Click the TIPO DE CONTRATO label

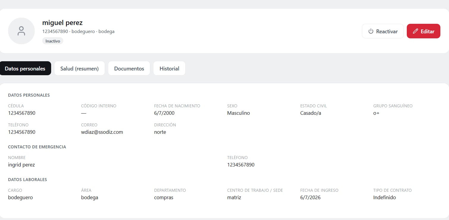coord(393,190)
